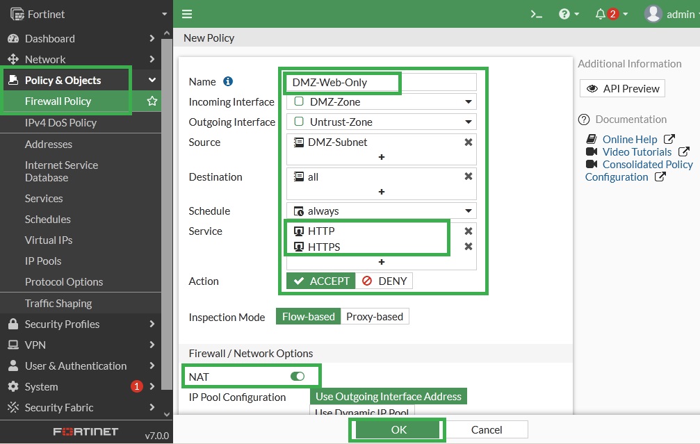
Task: Click the Name field info icon
Action: point(228,81)
